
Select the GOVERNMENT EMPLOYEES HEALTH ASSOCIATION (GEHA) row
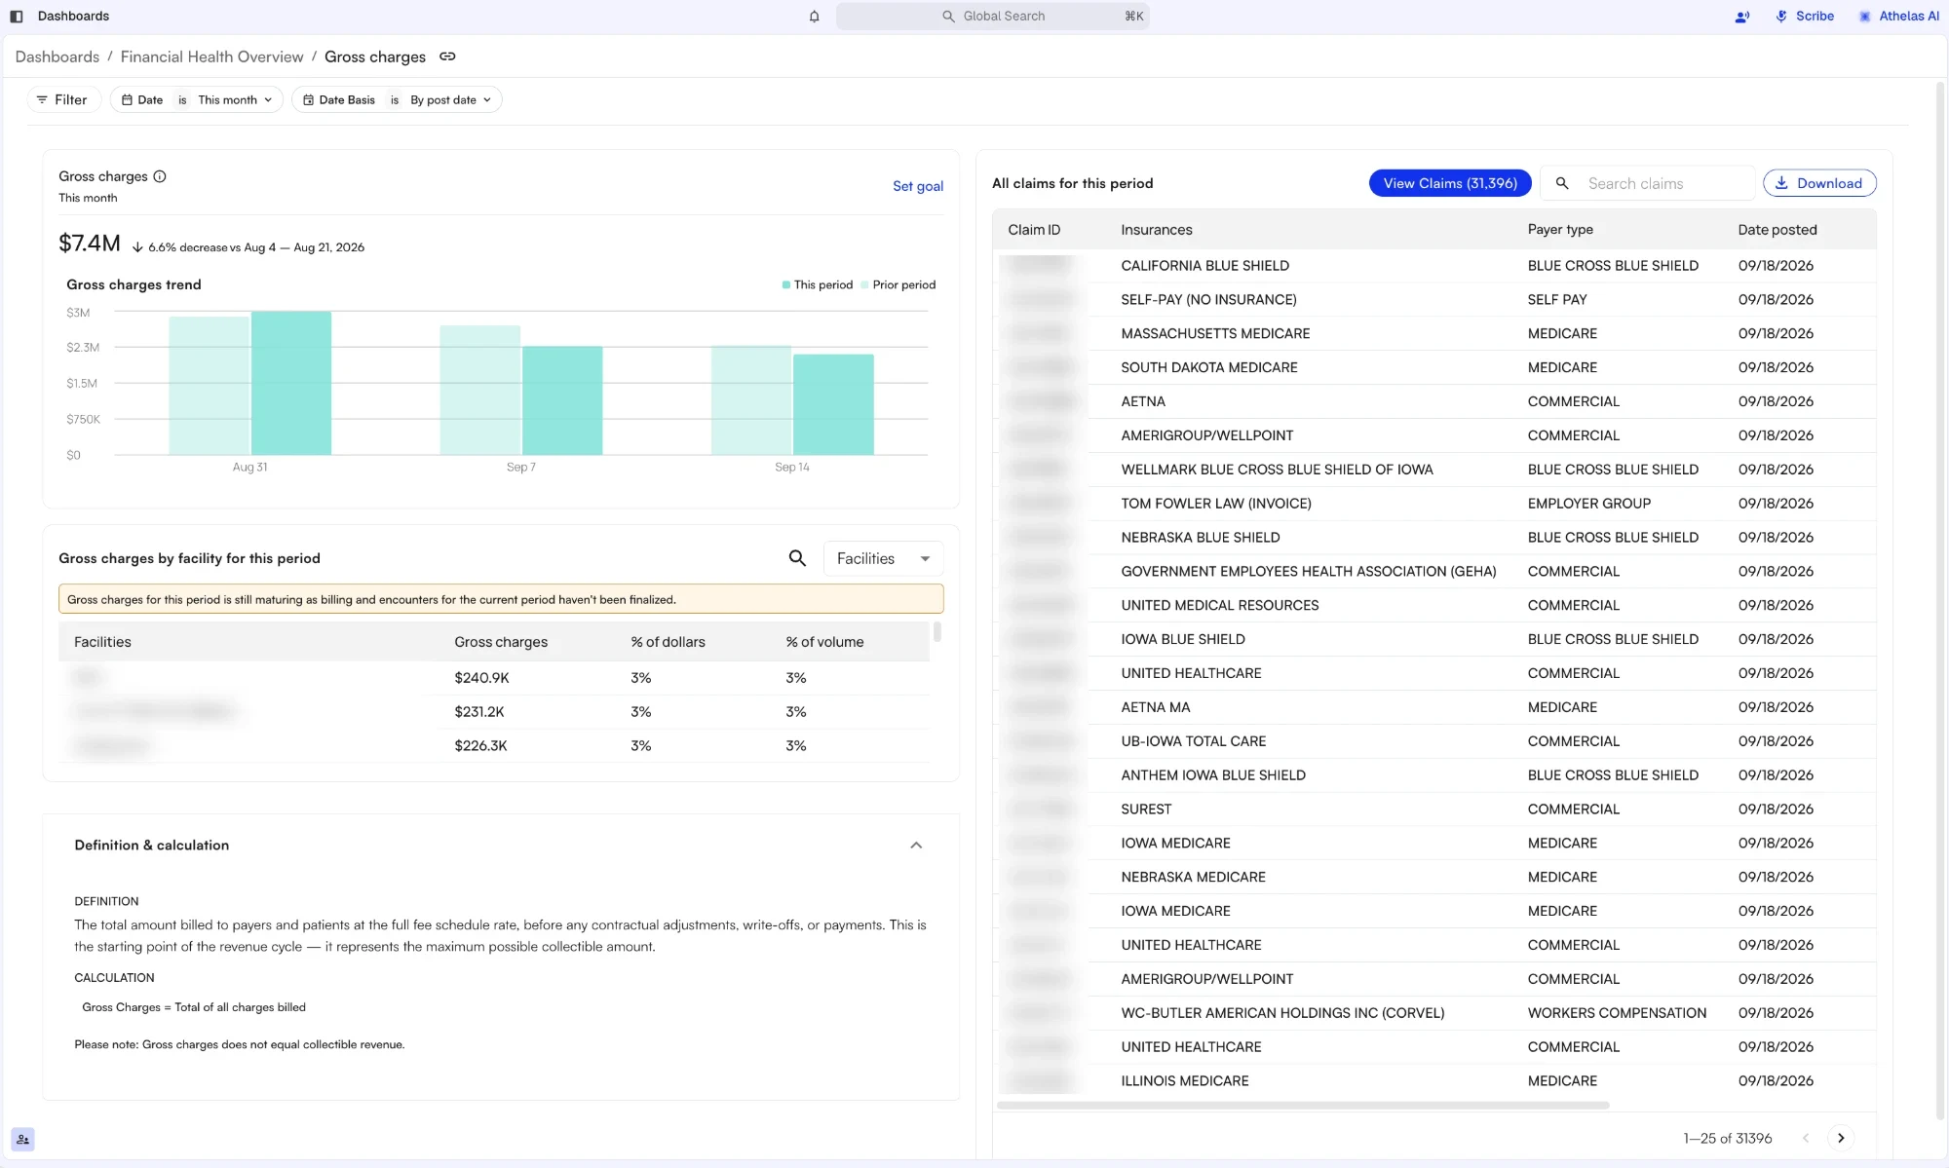coord(1434,572)
